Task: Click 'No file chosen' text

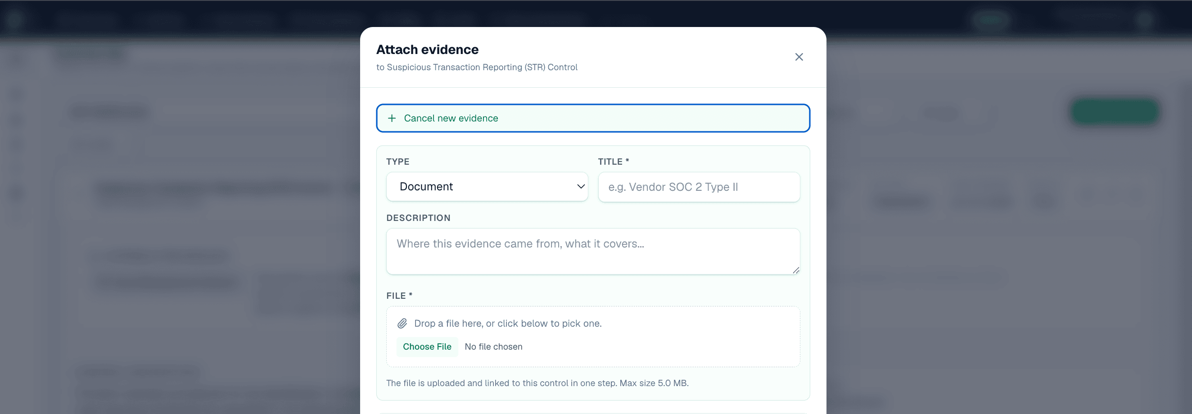Action: pos(493,346)
